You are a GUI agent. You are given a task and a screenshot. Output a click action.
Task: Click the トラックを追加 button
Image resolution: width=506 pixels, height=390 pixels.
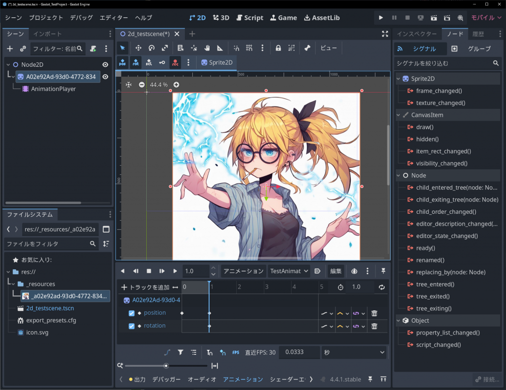tap(145, 287)
